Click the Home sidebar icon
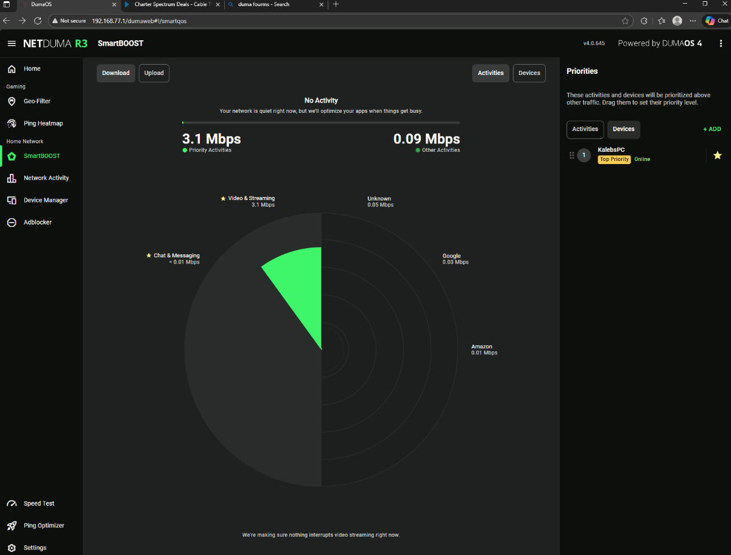 12,69
